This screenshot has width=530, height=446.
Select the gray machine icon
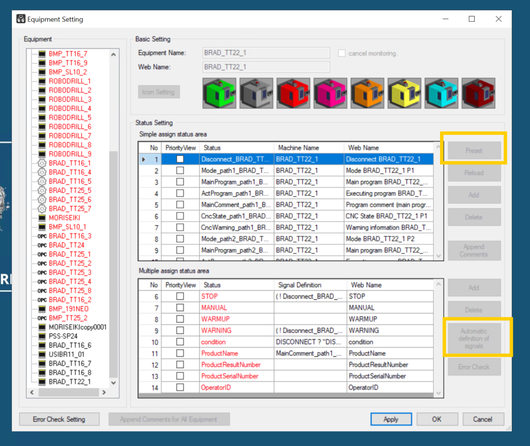[256, 93]
